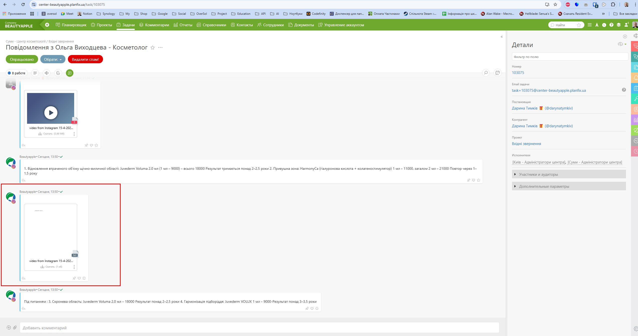Play the Instagram video attachment
638x336 pixels.
coord(51,113)
